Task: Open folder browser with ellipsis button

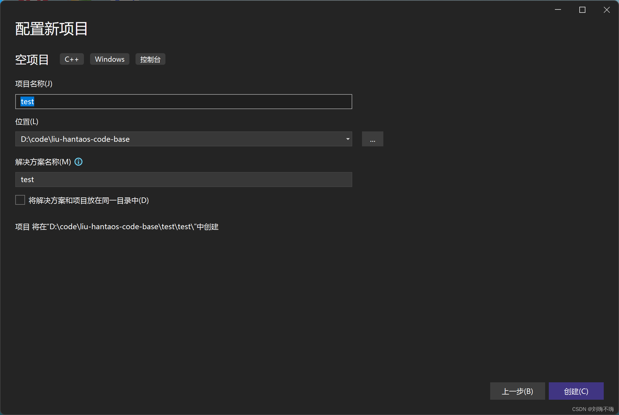Action: 372,139
